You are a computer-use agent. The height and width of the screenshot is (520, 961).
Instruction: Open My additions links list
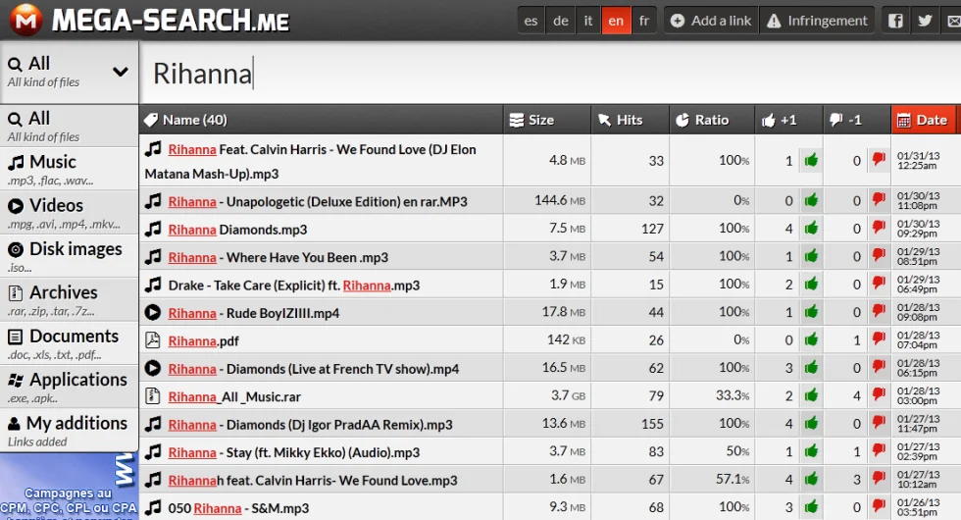click(x=69, y=430)
